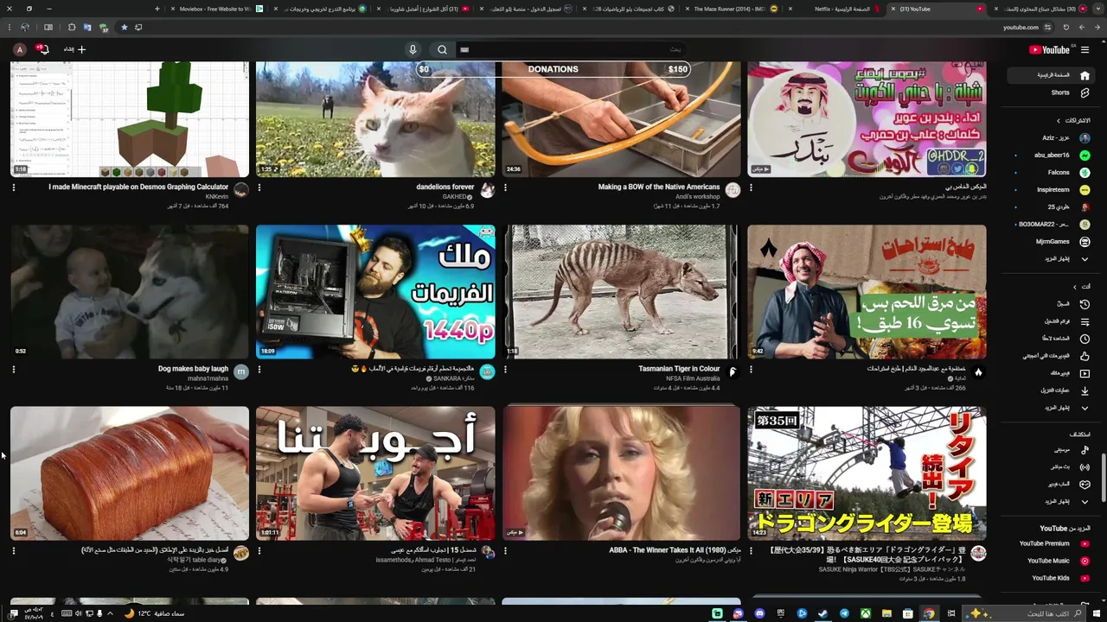Click the YouTube search input field

coord(571,49)
